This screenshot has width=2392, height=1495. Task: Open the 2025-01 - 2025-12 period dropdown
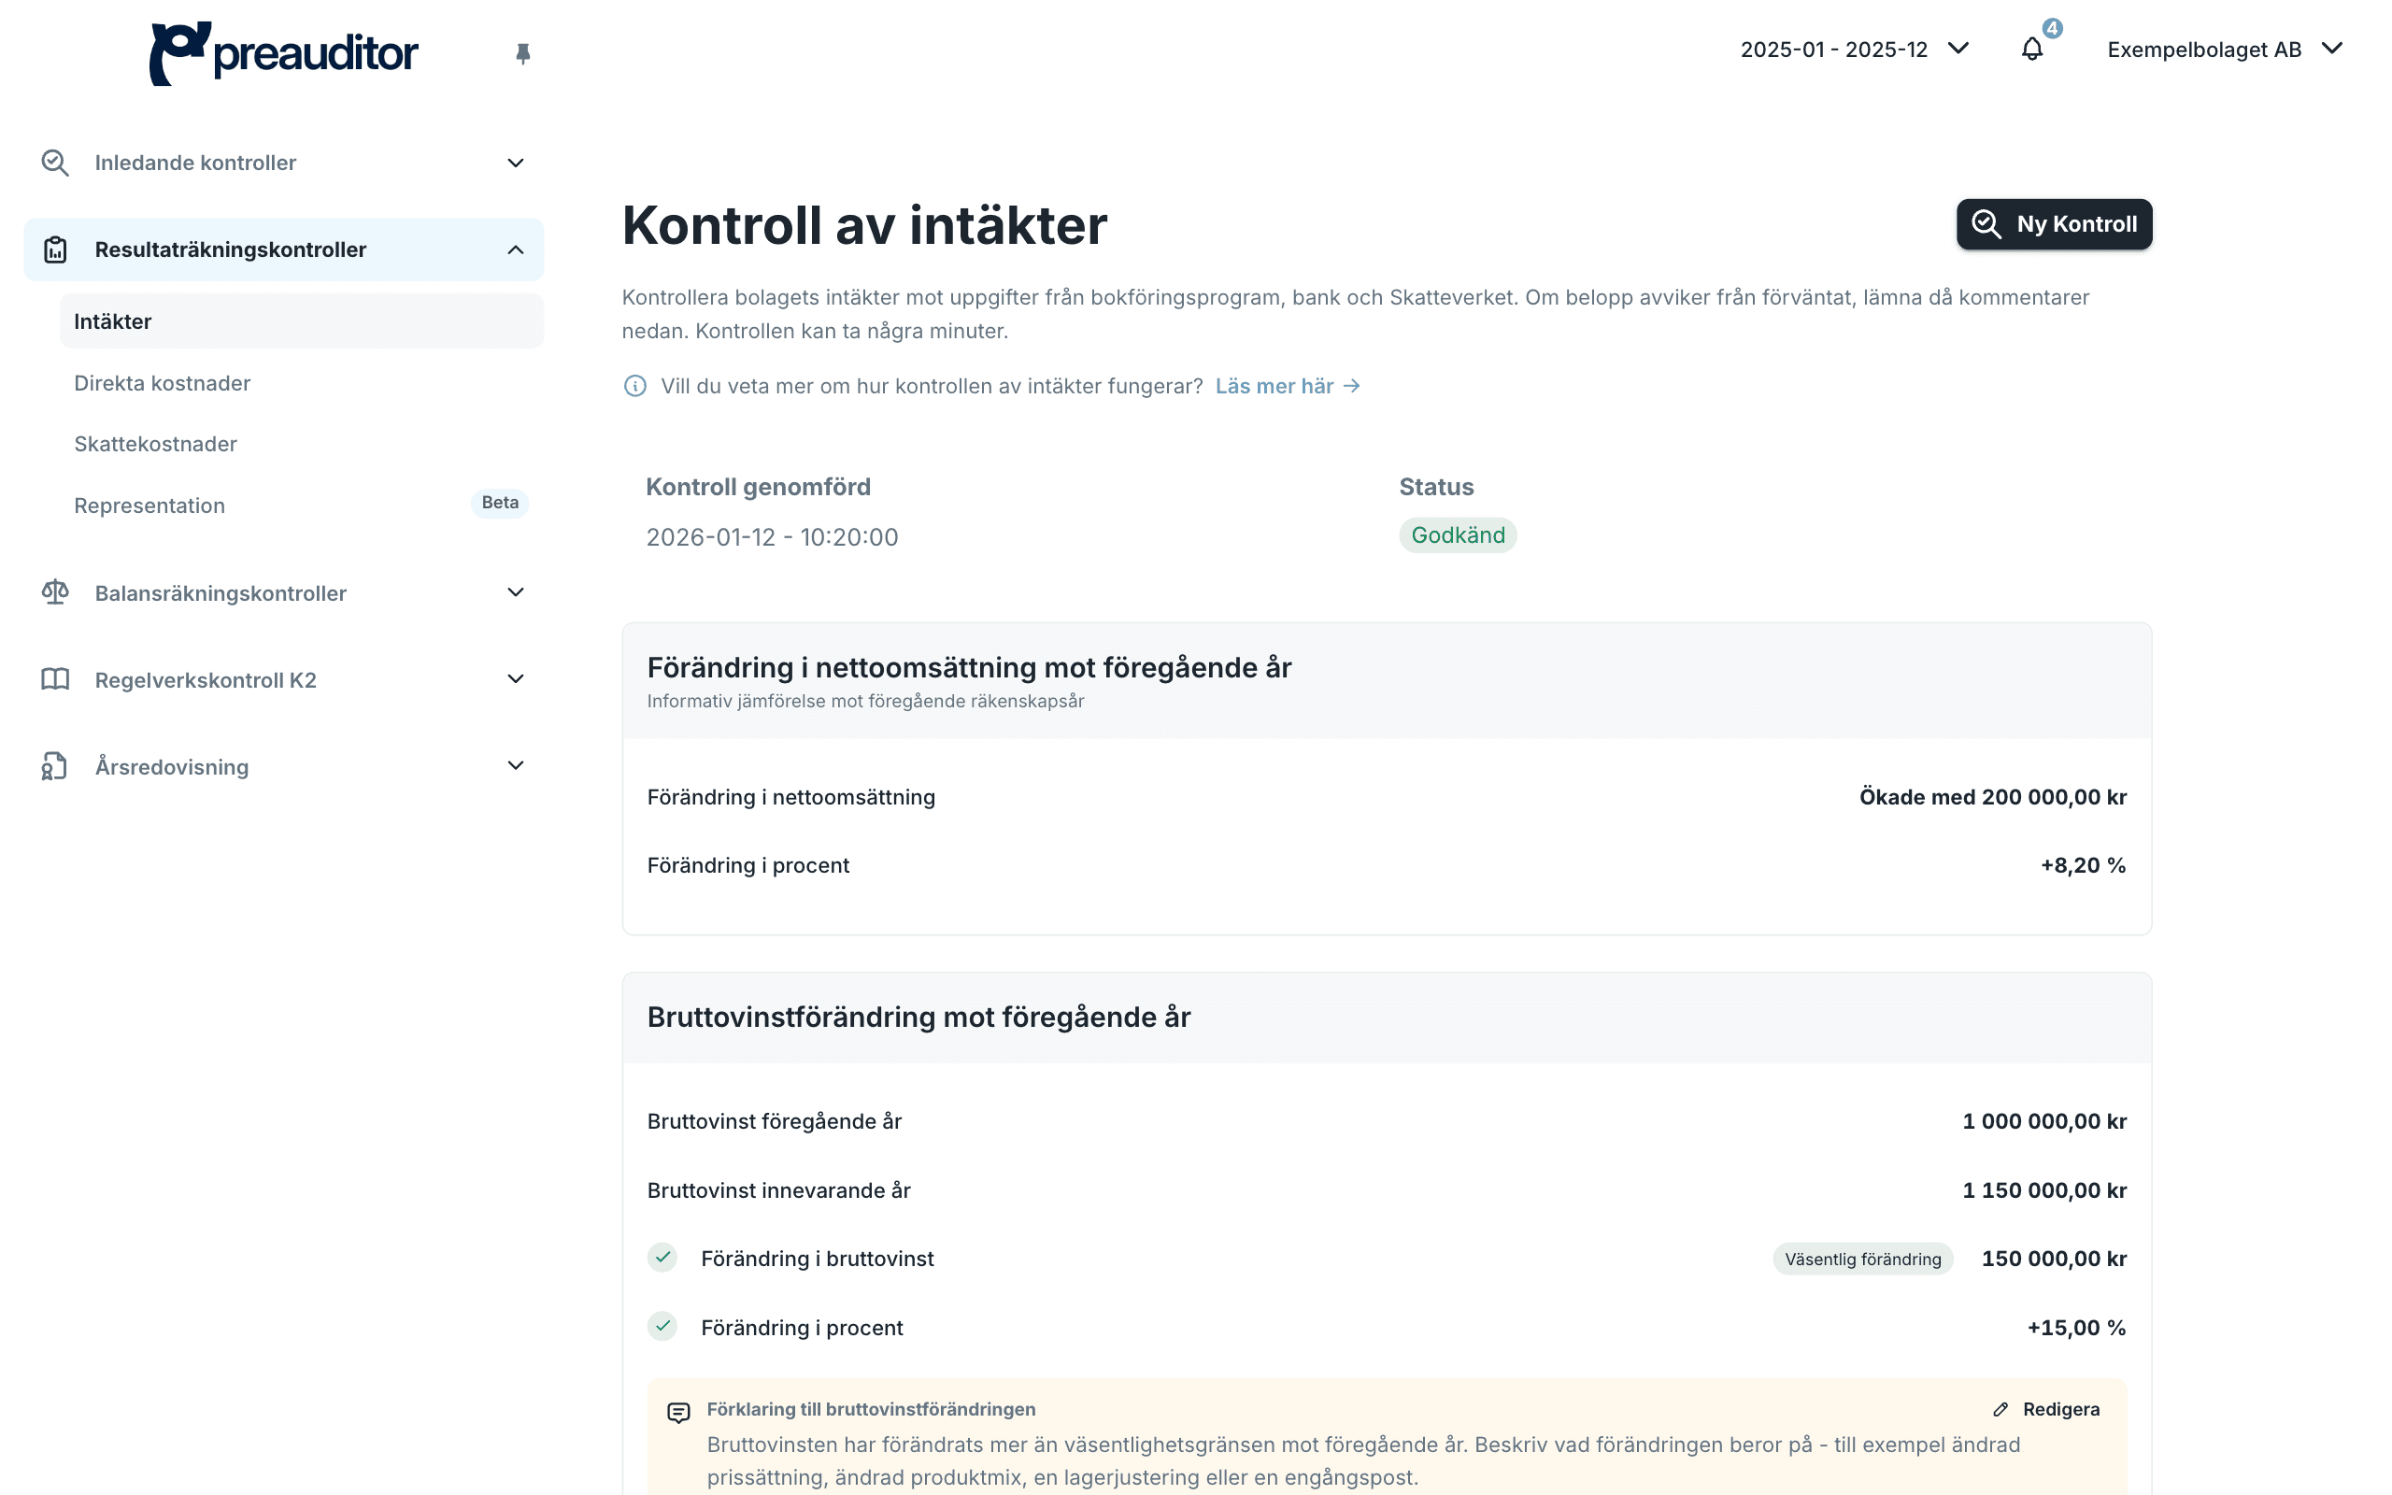pos(1855,50)
